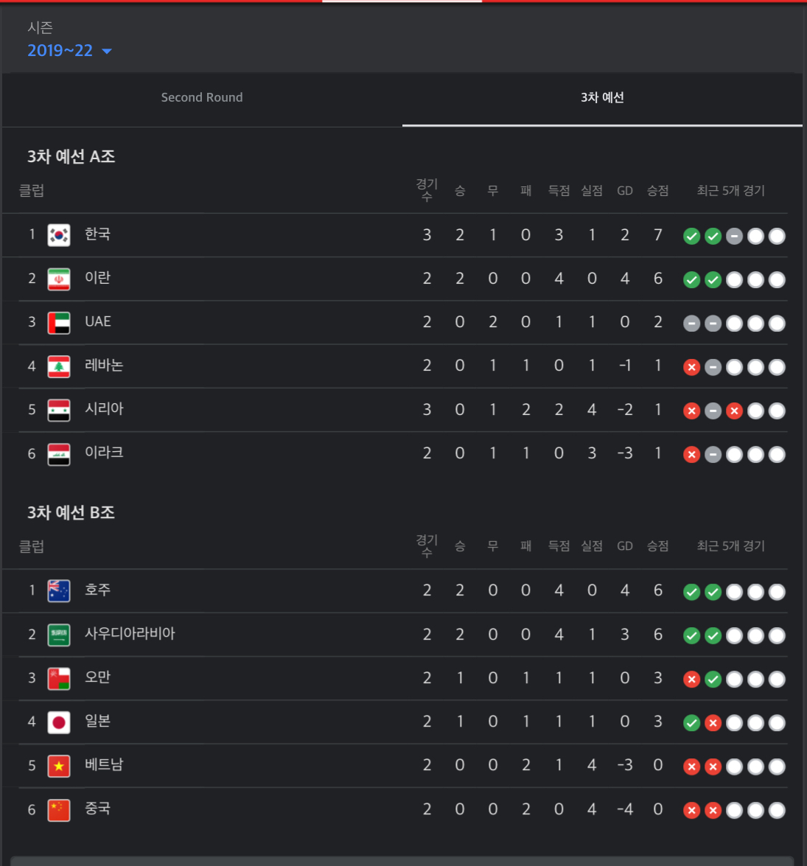
Task: Click Korea's first green win indicator
Action: coord(691,237)
